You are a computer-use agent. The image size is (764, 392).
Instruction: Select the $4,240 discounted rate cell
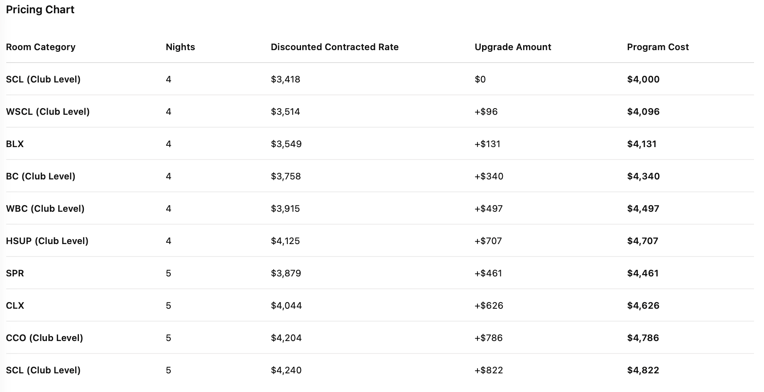pos(286,370)
